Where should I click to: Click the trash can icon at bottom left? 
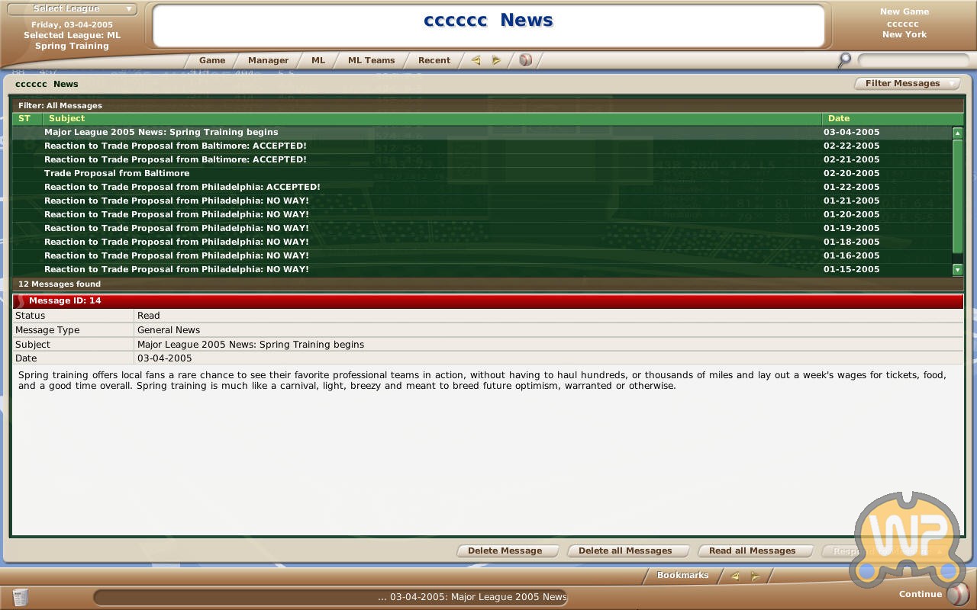point(21,596)
